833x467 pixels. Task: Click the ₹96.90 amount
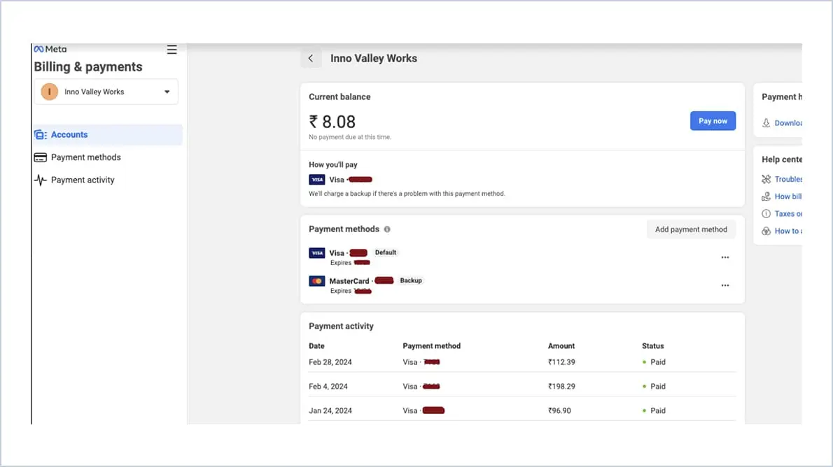point(559,411)
